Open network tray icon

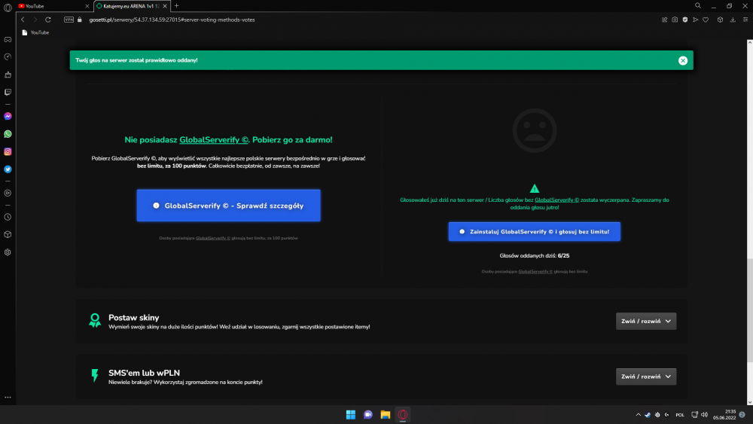pyautogui.click(x=694, y=415)
